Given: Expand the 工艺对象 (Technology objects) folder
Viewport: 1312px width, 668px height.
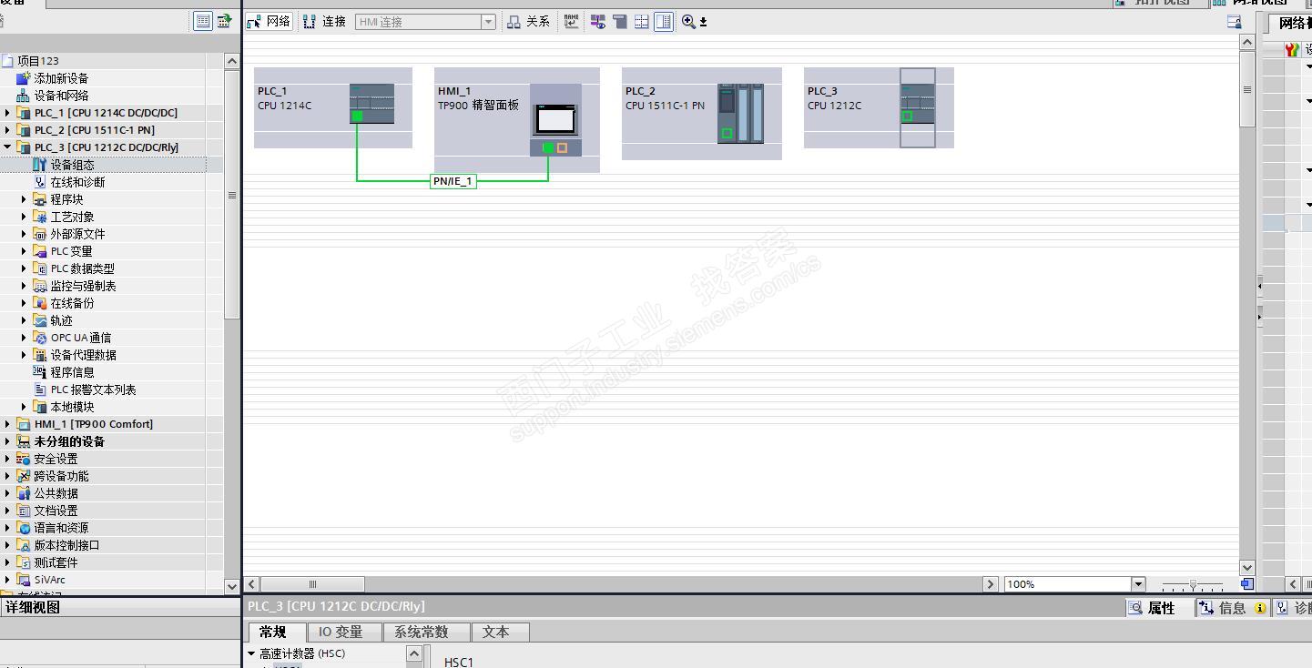Looking at the screenshot, I should (x=25, y=217).
